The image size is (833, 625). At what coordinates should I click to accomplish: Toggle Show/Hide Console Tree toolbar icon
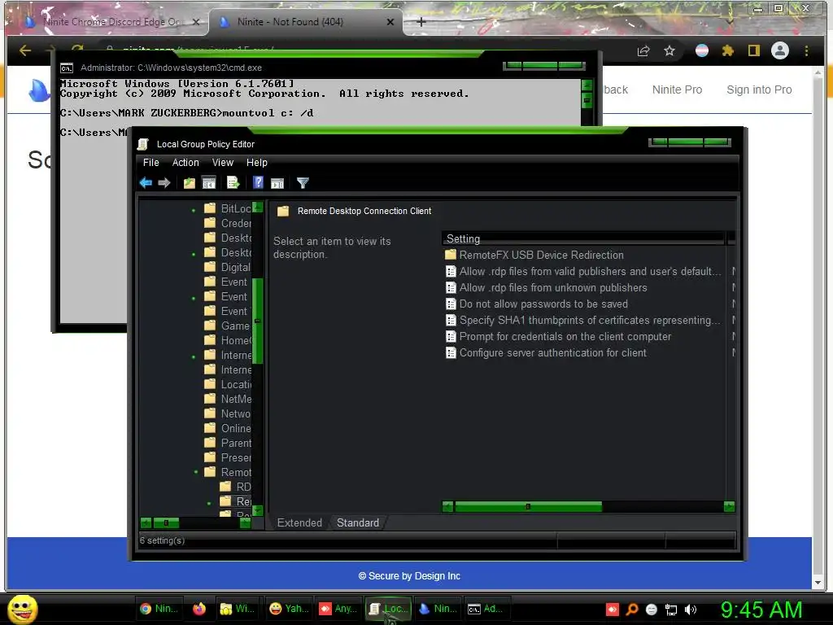209,183
